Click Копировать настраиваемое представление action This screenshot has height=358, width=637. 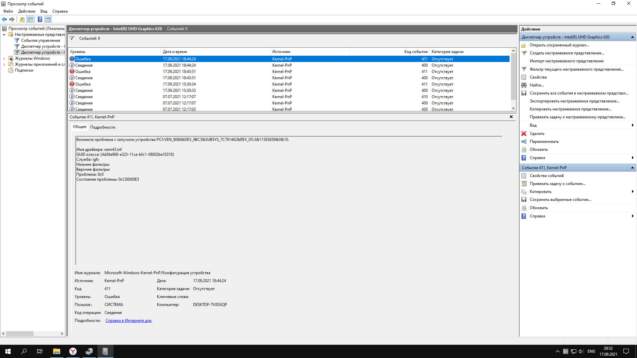pyautogui.click(x=571, y=109)
